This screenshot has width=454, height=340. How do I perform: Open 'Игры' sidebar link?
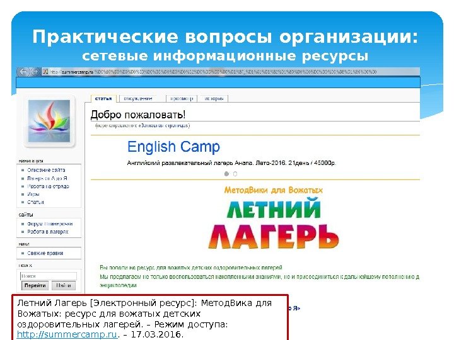(33, 194)
